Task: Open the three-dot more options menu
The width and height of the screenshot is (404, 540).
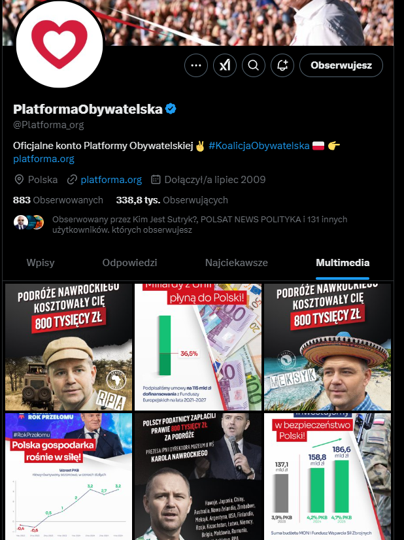Action: pyautogui.click(x=196, y=65)
